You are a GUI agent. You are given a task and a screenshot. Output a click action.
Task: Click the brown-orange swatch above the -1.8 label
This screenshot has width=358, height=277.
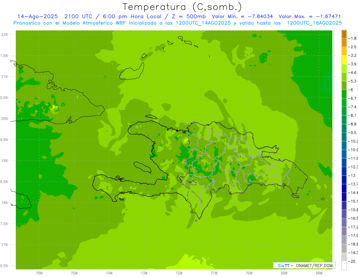344,34
